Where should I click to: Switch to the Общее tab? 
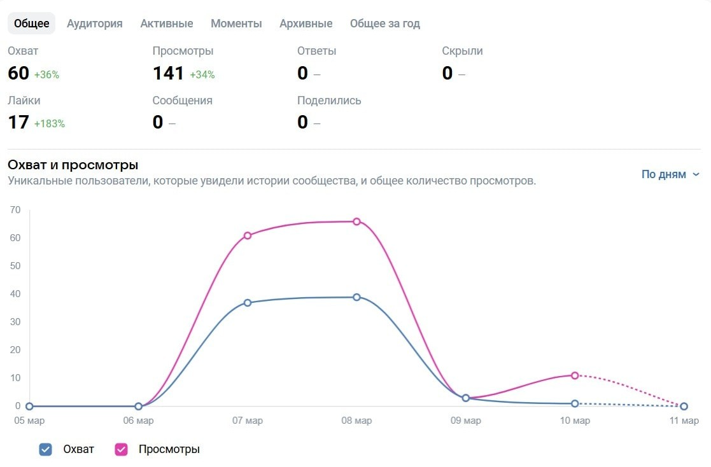point(32,24)
